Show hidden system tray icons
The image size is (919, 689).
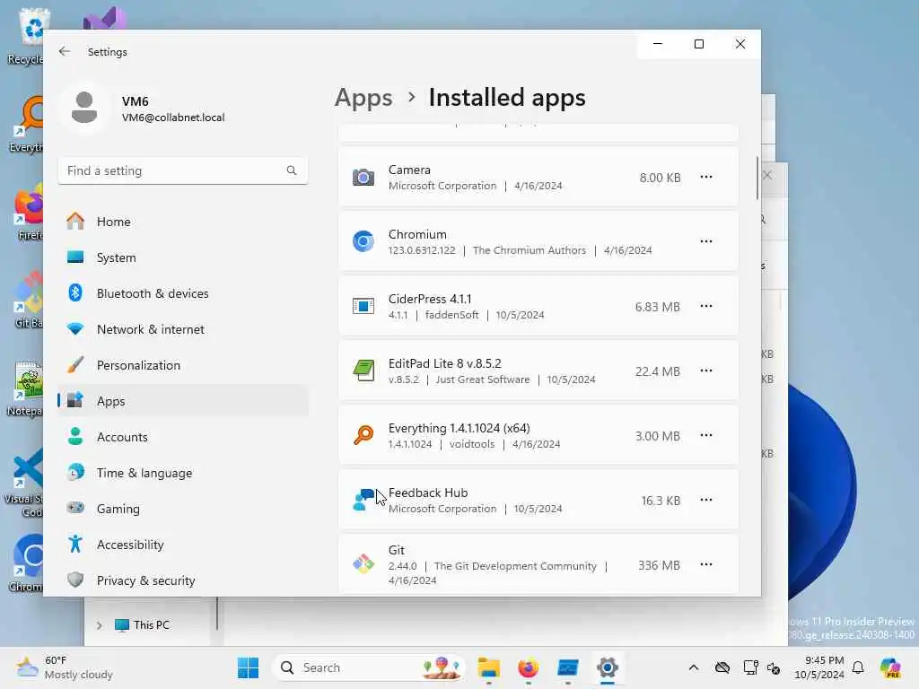pyautogui.click(x=694, y=667)
